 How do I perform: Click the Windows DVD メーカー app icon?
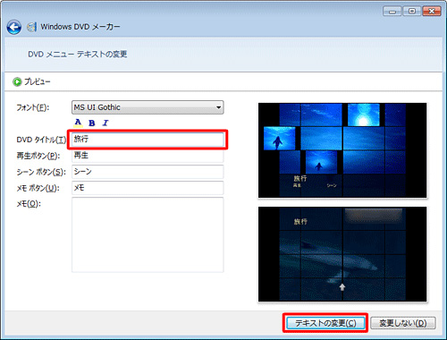coord(31,27)
